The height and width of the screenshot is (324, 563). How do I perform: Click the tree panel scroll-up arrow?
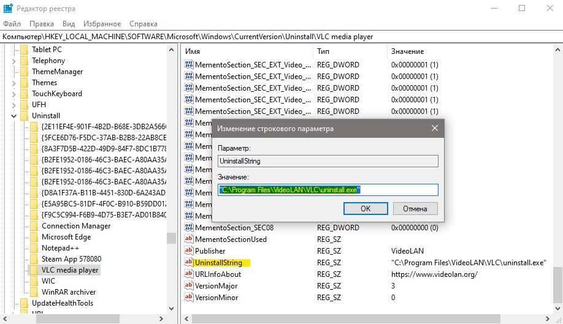tap(171, 50)
